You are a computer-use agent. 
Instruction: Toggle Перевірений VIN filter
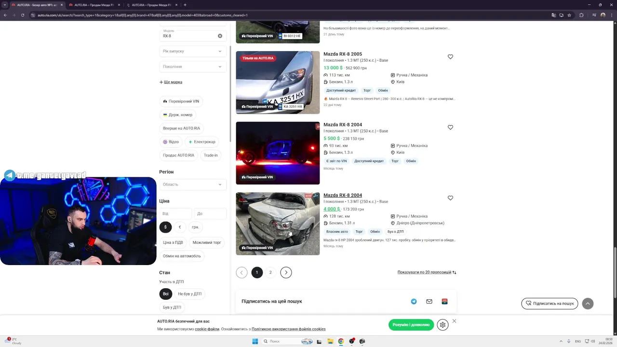pyautogui.click(x=181, y=101)
